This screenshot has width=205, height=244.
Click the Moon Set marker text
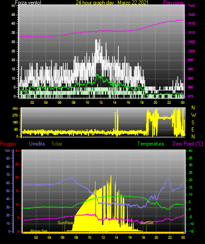pos(39,231)
